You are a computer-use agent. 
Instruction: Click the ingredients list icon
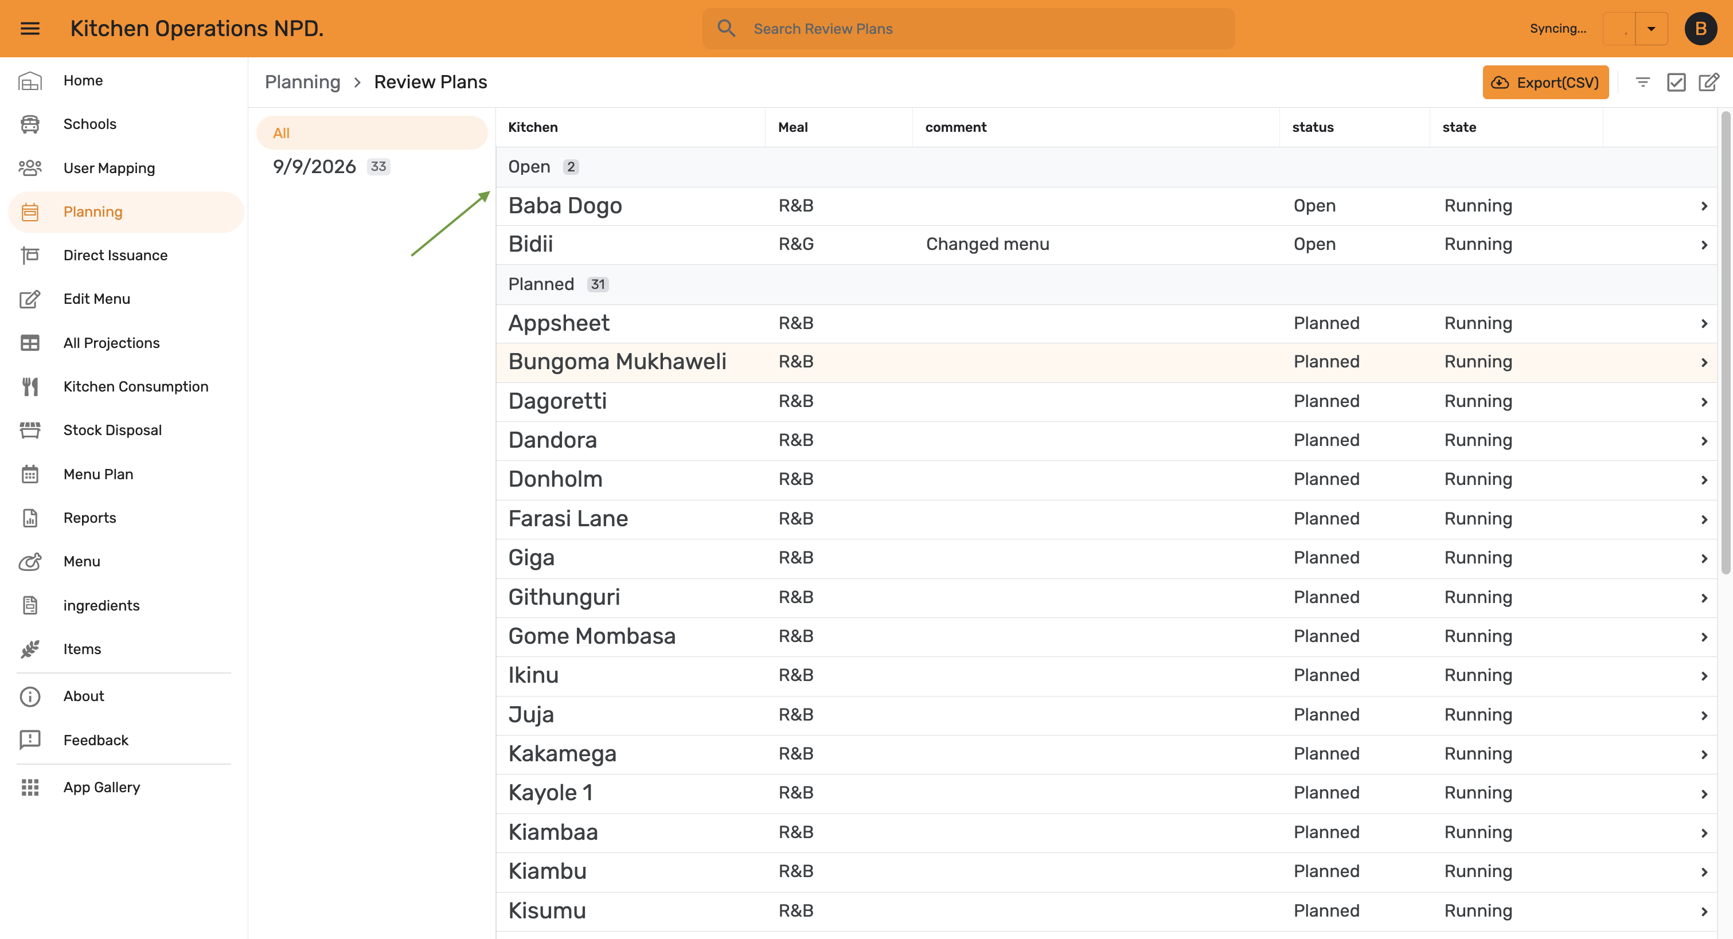[30, 605]
